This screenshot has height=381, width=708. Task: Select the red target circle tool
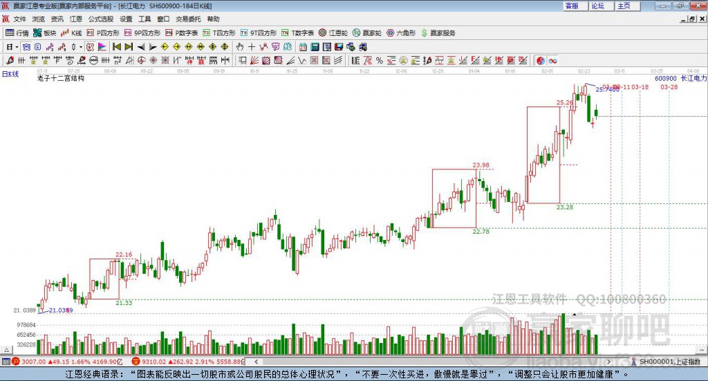click(x=141, y=60)
